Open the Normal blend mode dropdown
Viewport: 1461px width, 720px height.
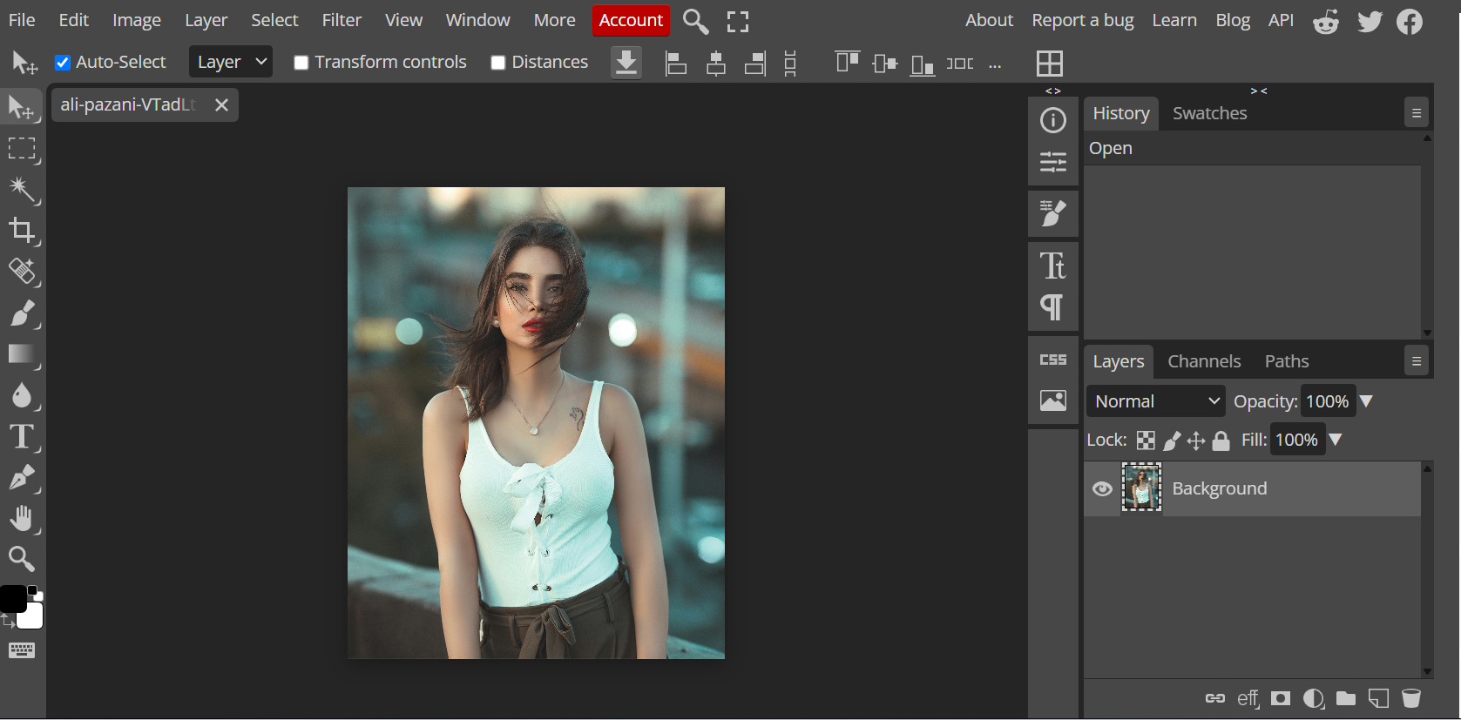click(x=1155, y=401)
